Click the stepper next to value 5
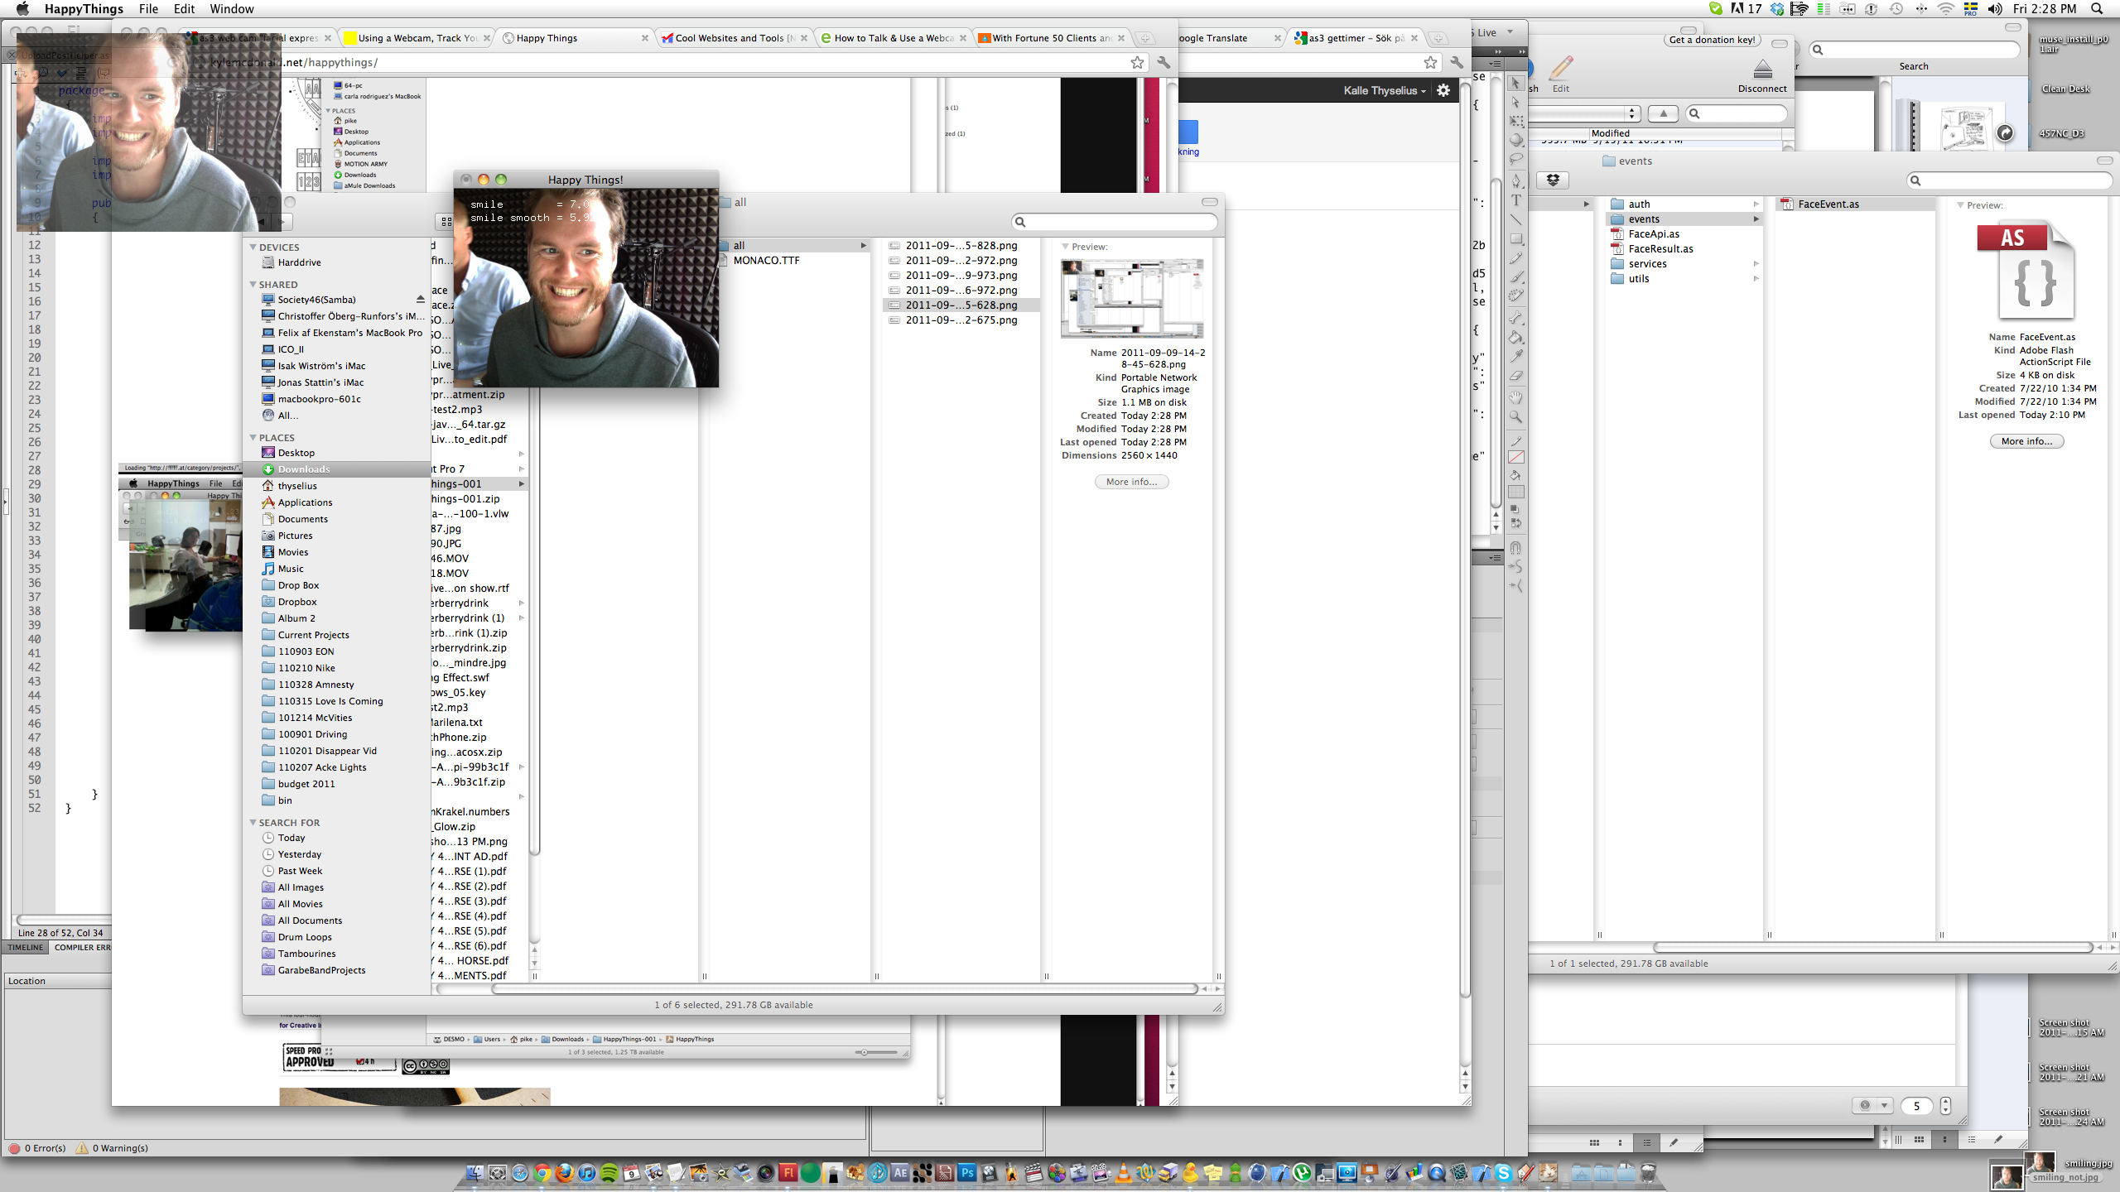Screen dimensions: 2120x1192 tap(1945, 1105)
